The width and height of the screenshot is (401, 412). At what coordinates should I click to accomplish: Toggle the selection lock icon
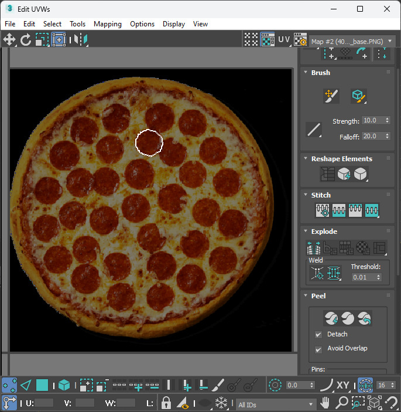[x=166, y=403]
